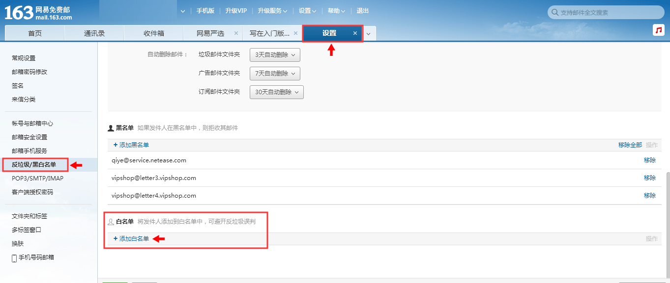
Task: Open 邮箱手机服务
Action: pos(29,151)
